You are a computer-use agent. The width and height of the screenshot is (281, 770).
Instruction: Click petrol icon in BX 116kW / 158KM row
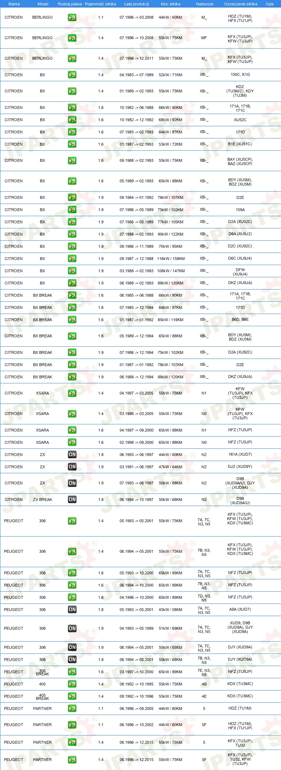coord(72,259)
